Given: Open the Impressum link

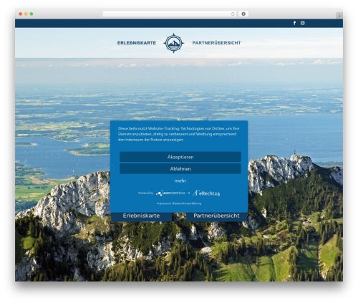Looking at the screenshot, I should coord(164,203).
